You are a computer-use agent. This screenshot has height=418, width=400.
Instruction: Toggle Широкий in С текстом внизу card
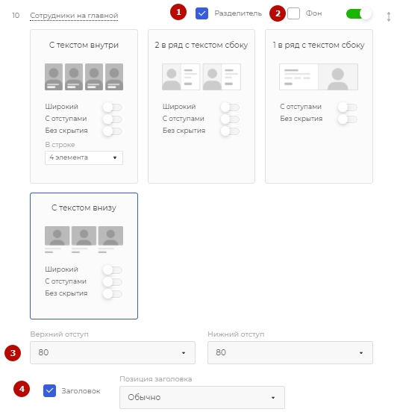click(x=113, y=269)
